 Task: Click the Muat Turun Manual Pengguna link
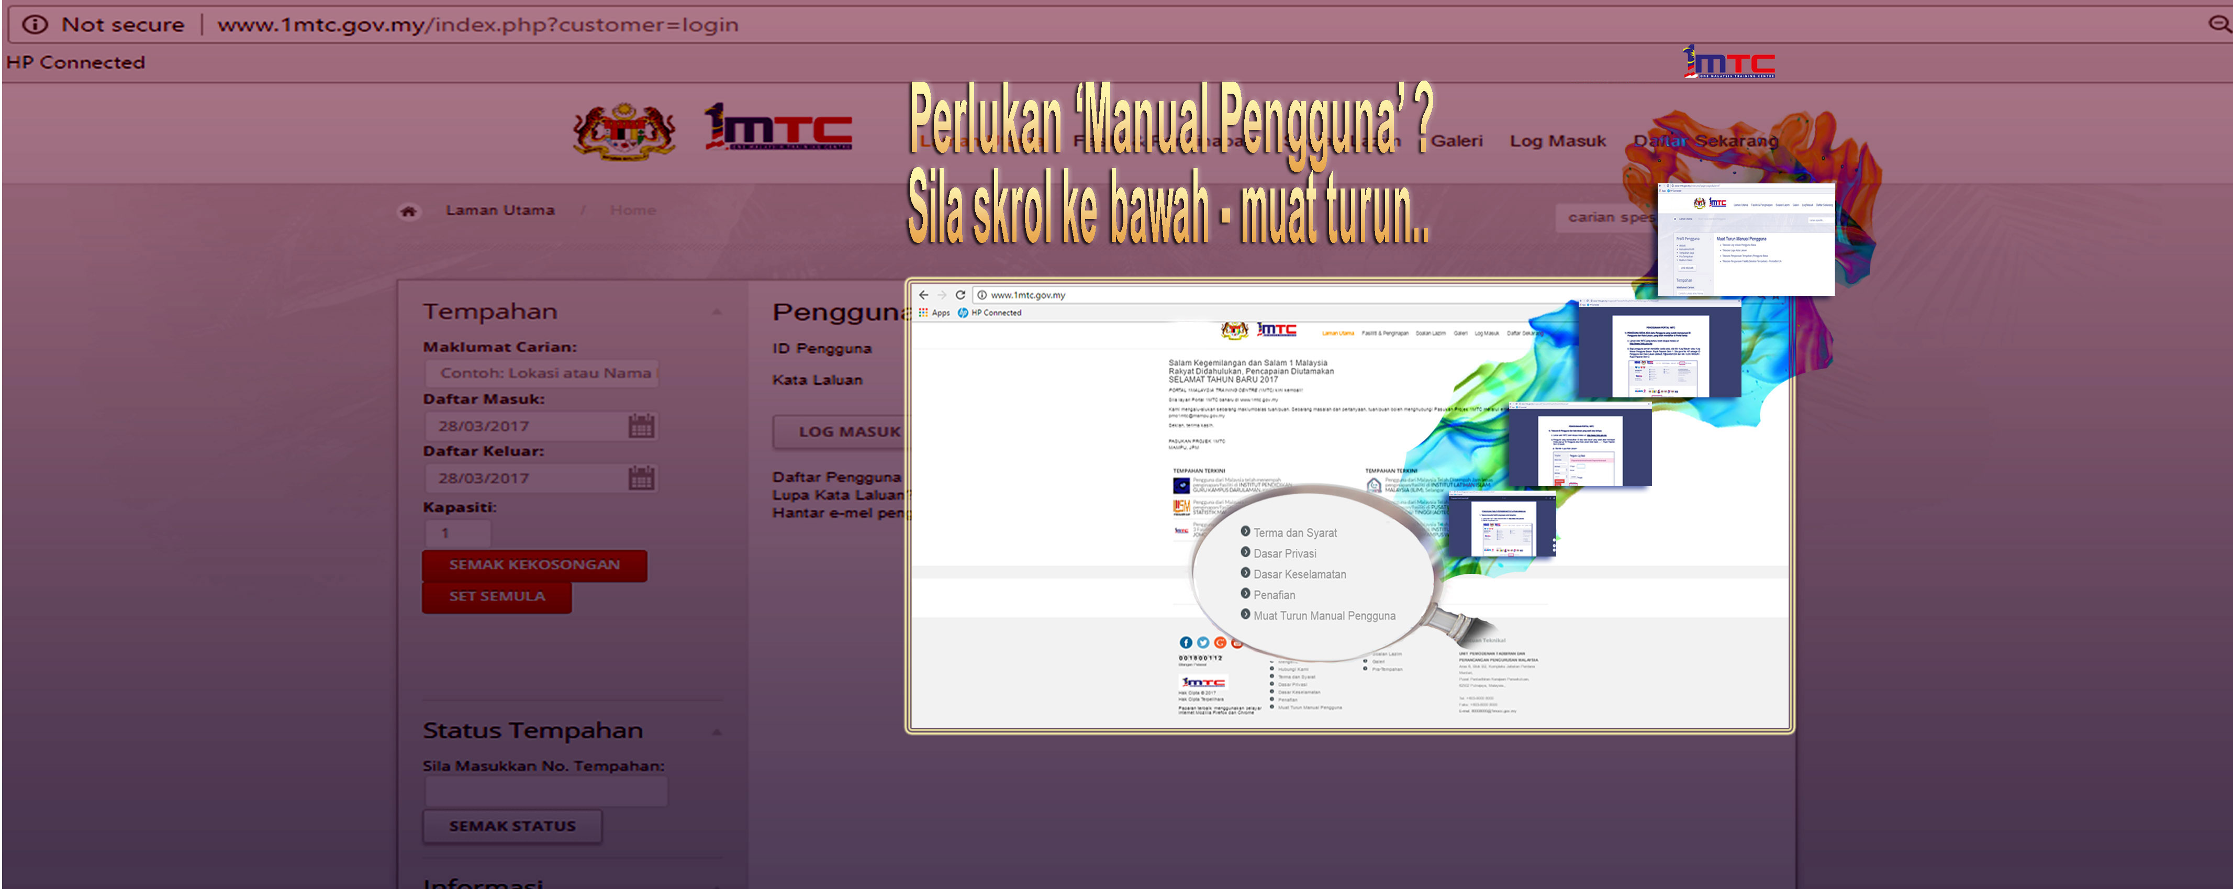point(1324,616)
